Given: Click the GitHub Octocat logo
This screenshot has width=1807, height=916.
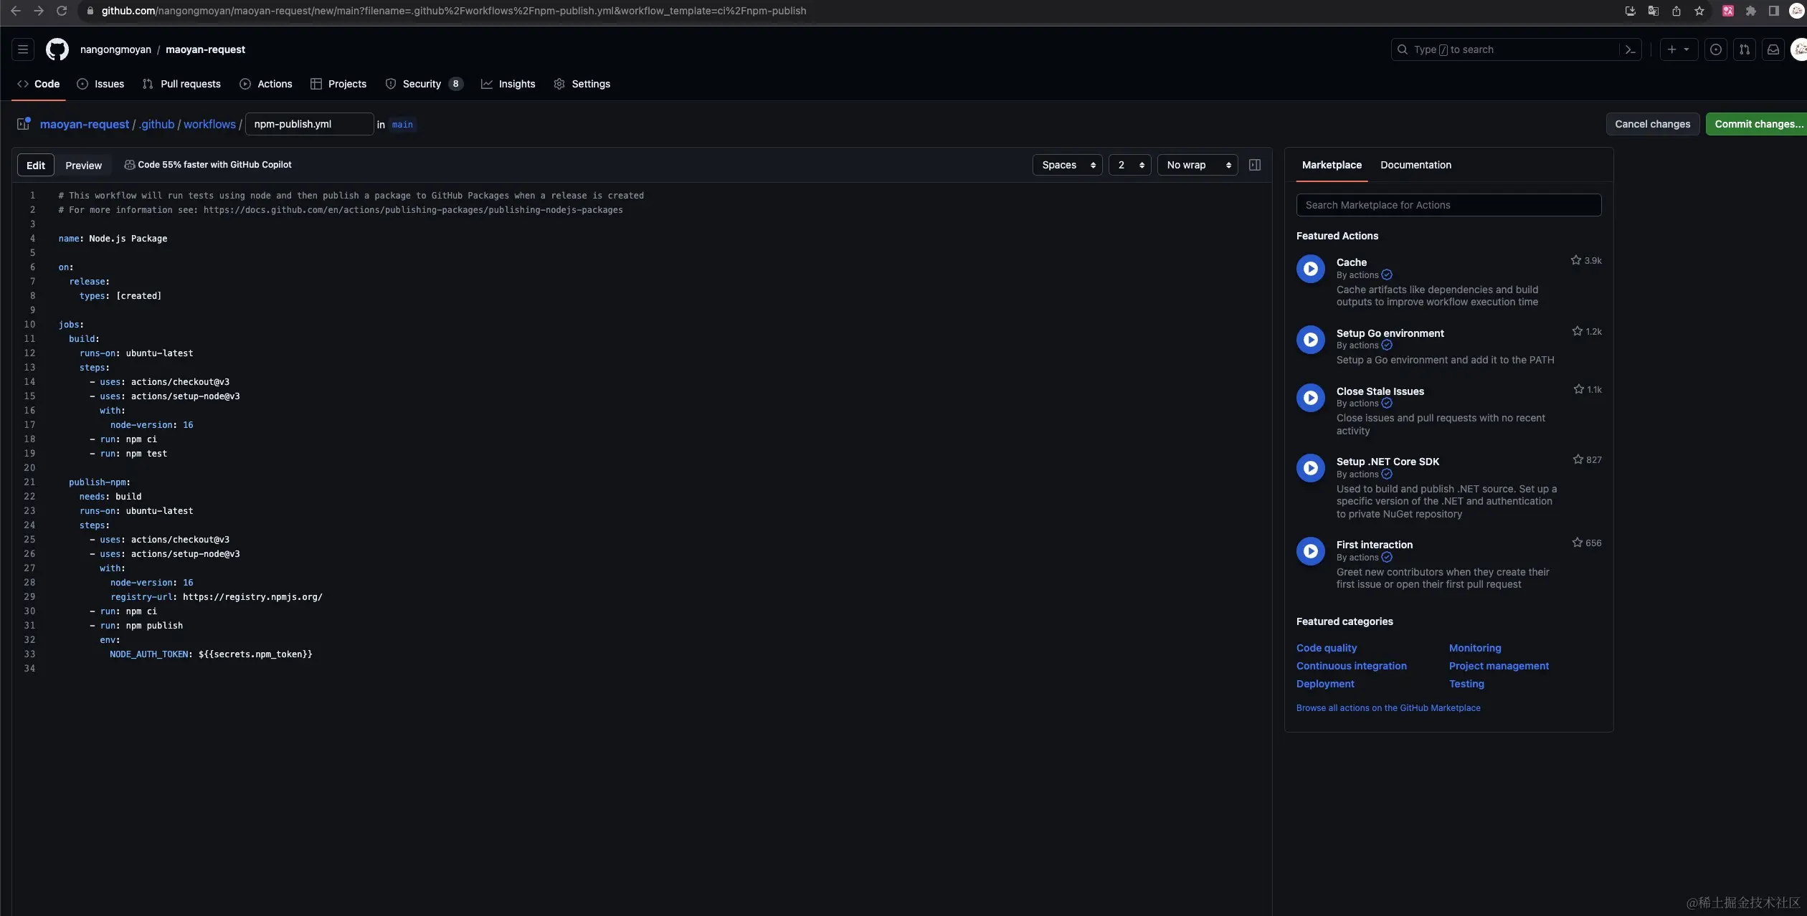Looking at the screenshot, I should click(x=57, y=49).
